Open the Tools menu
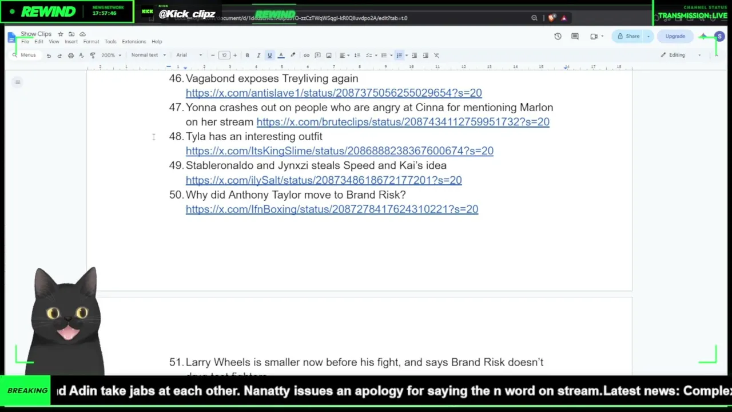 [x=110, y=42]
